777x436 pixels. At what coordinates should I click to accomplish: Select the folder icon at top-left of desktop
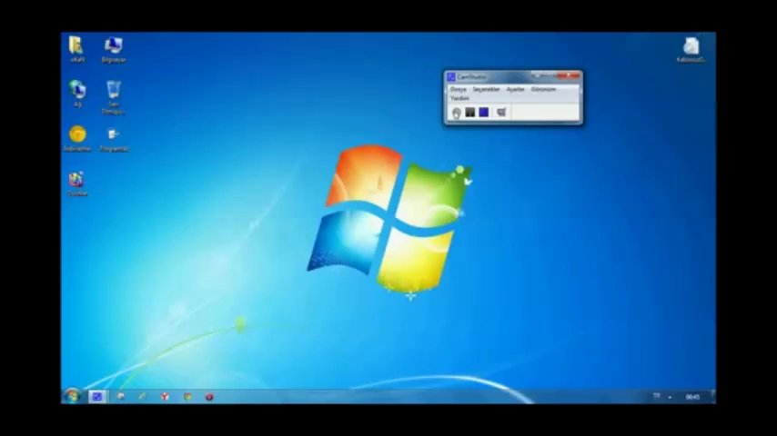[x=76, y=49]
